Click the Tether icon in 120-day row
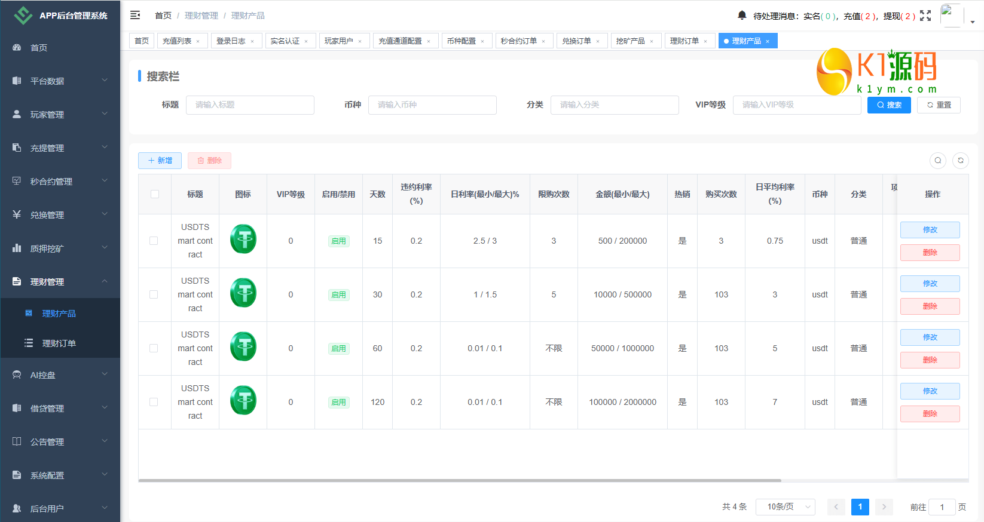The width and height of the screenshot is (984, 522). 243,400
